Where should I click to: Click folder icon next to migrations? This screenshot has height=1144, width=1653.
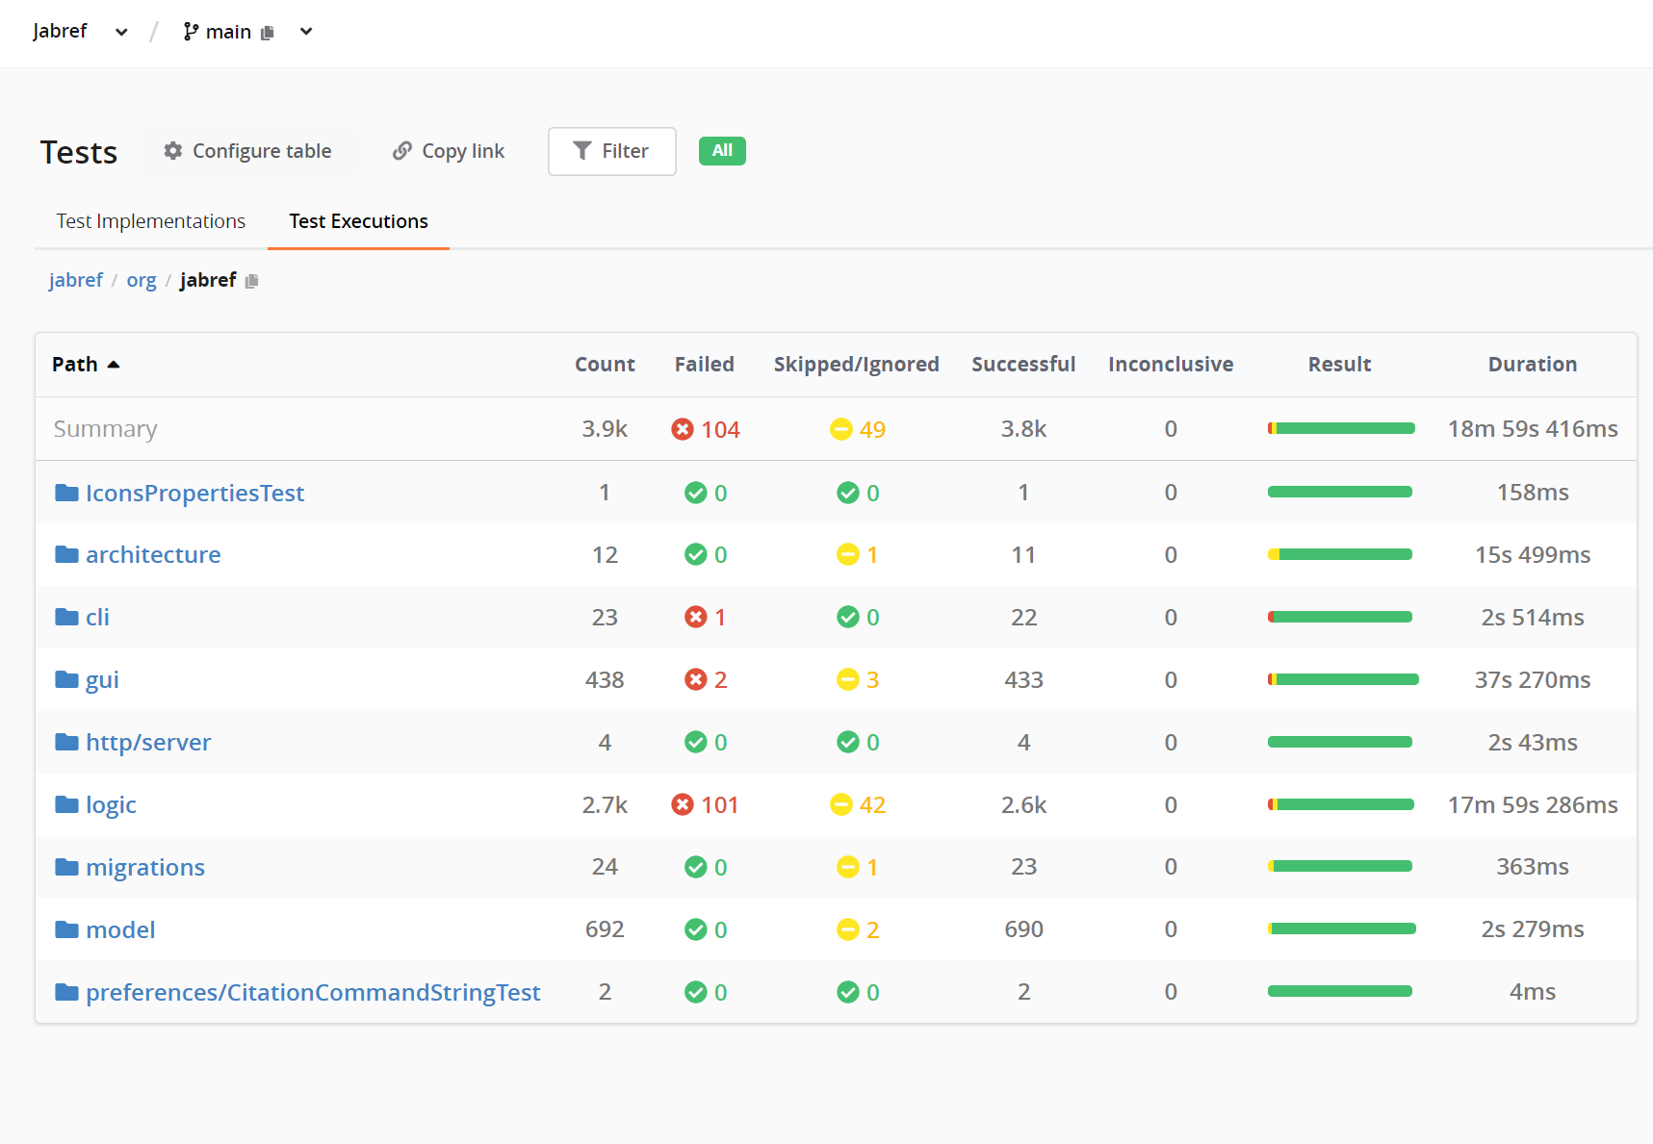[66, 868]
